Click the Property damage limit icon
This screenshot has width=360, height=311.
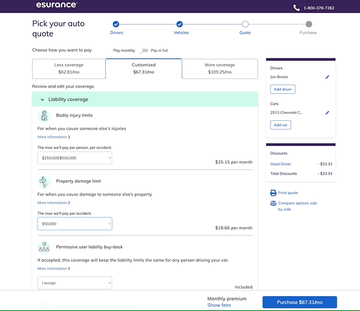coord(44,182)
